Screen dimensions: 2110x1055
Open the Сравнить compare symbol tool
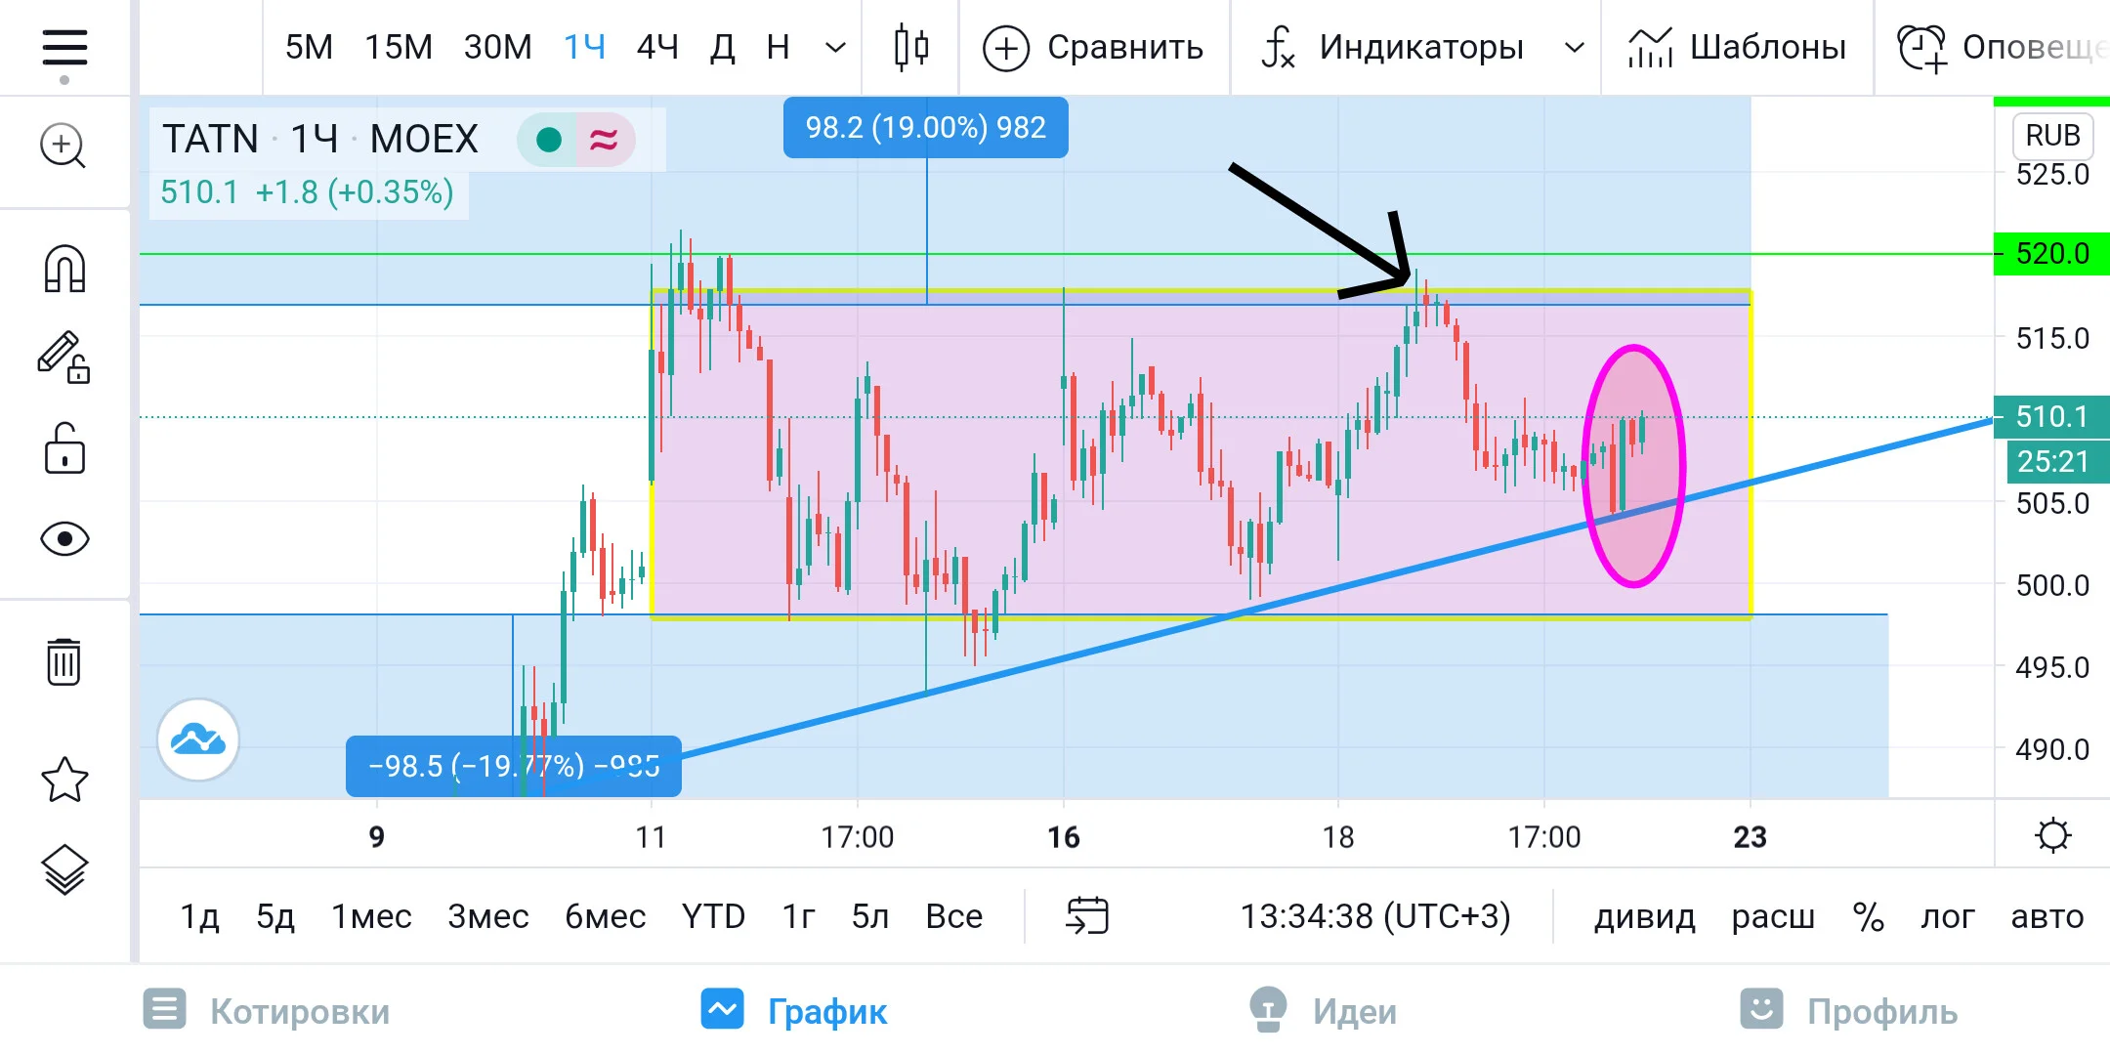pos(1093,47)
